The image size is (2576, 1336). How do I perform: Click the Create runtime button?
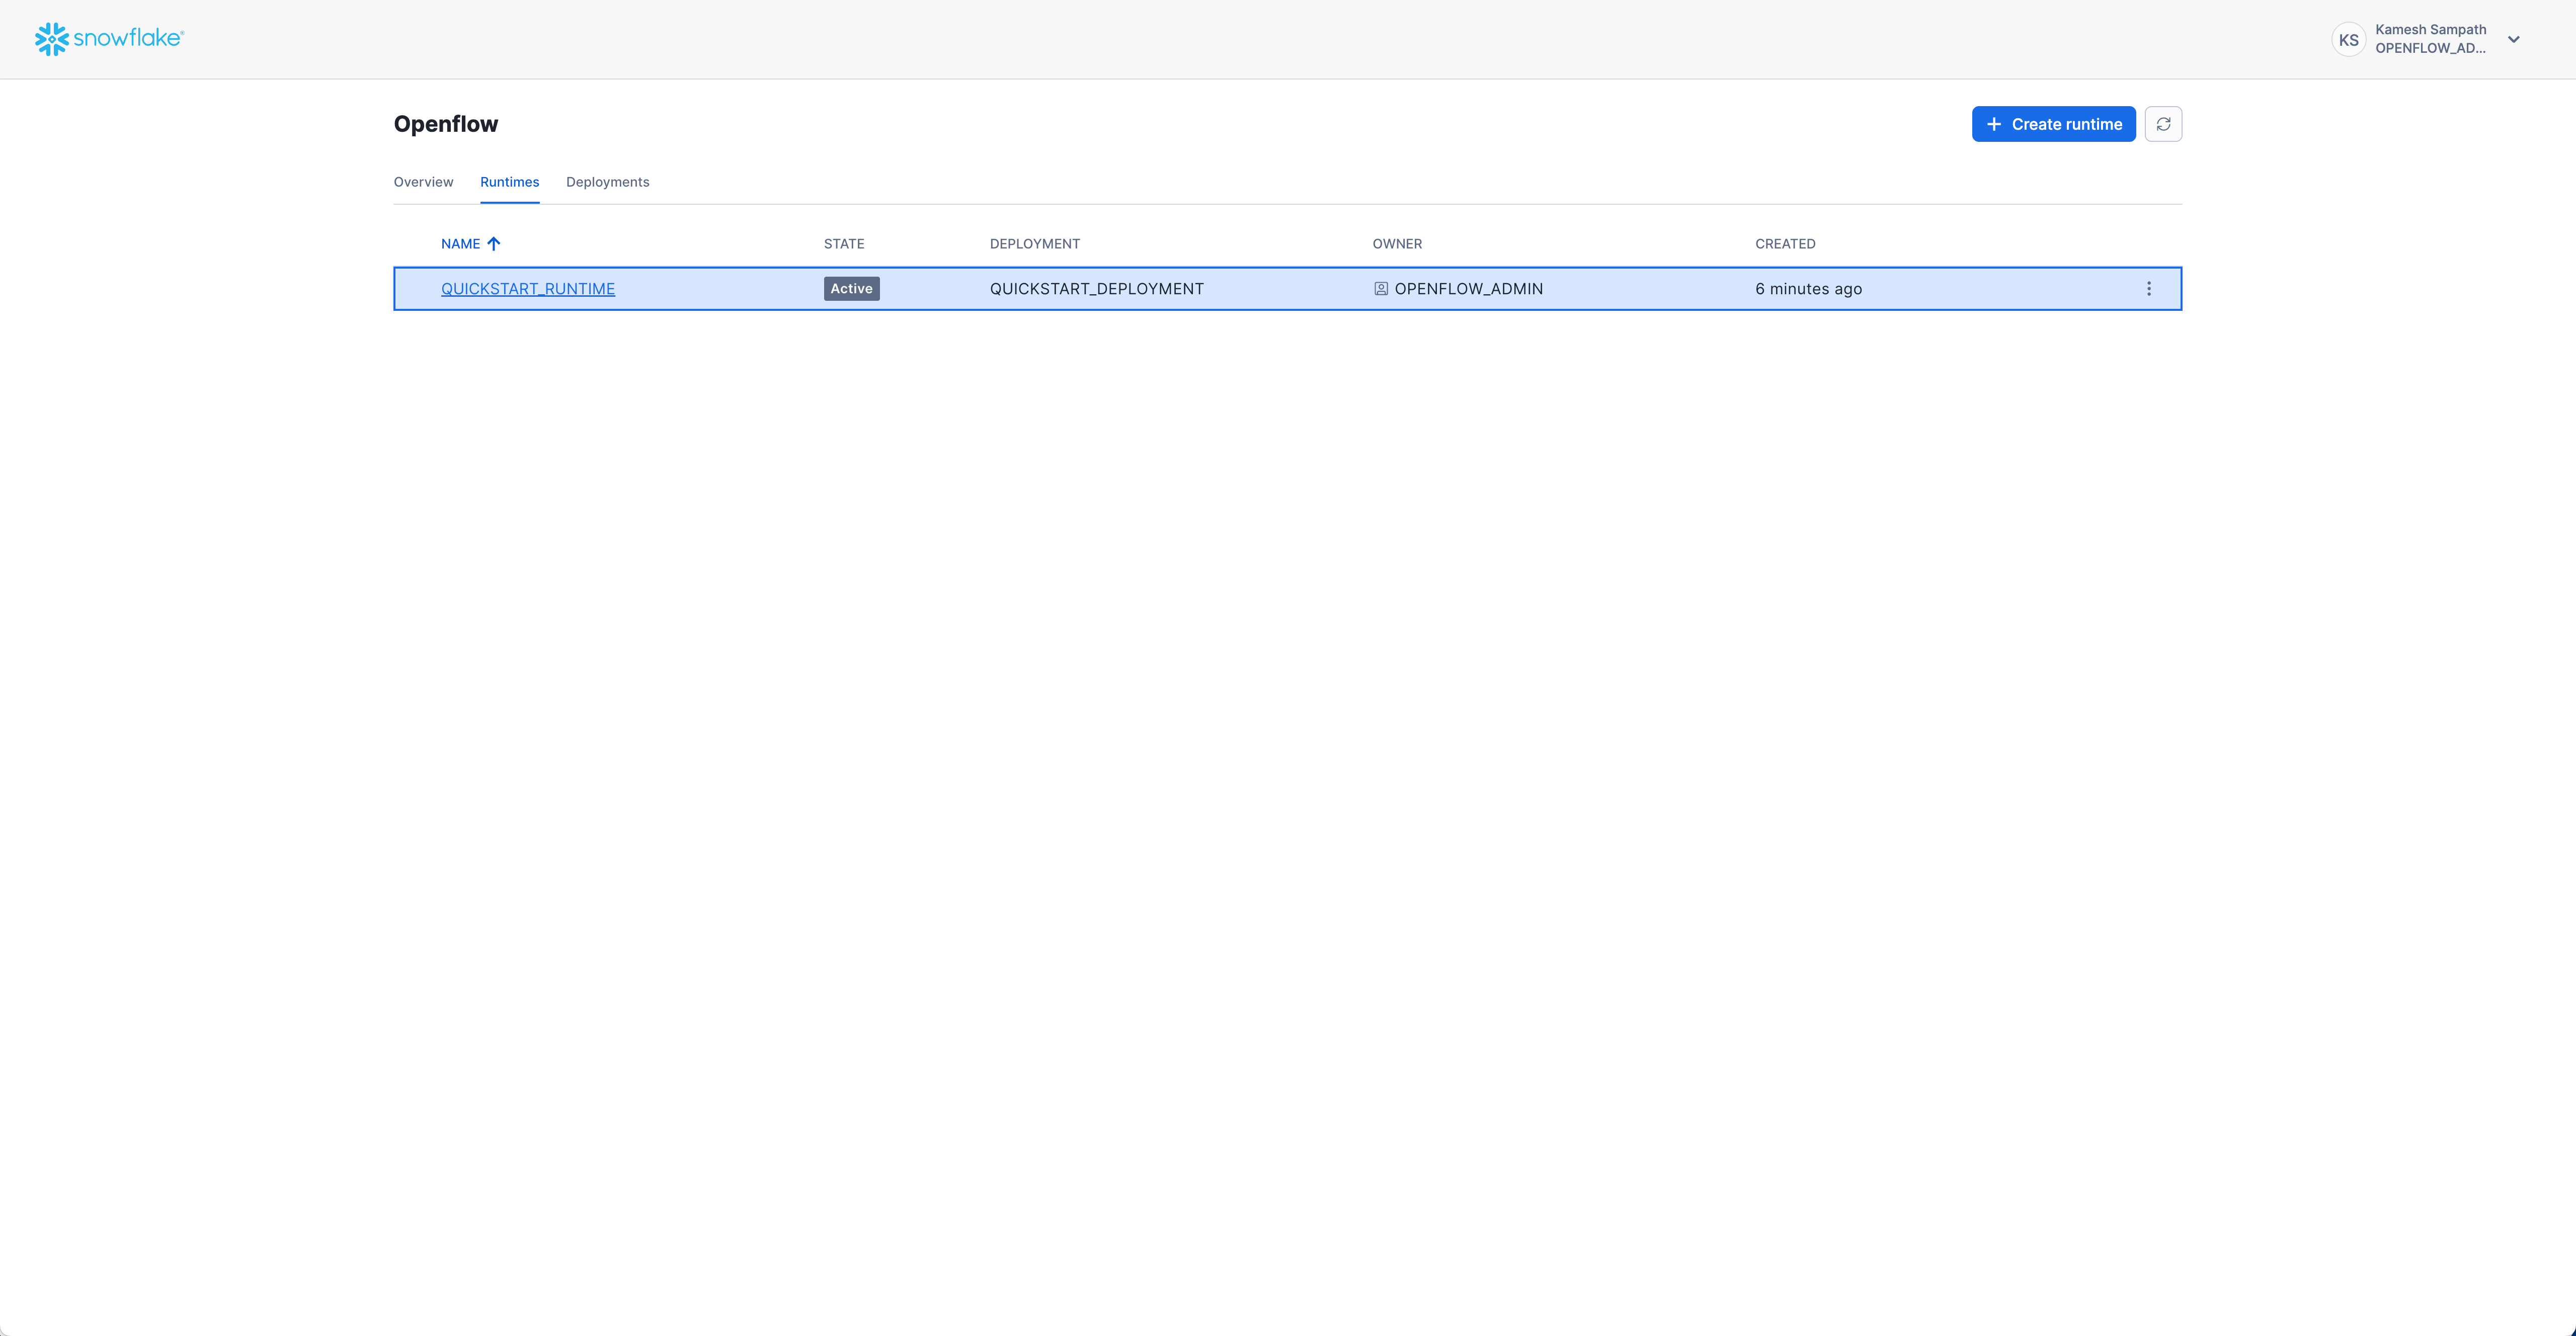point(2053,123)
